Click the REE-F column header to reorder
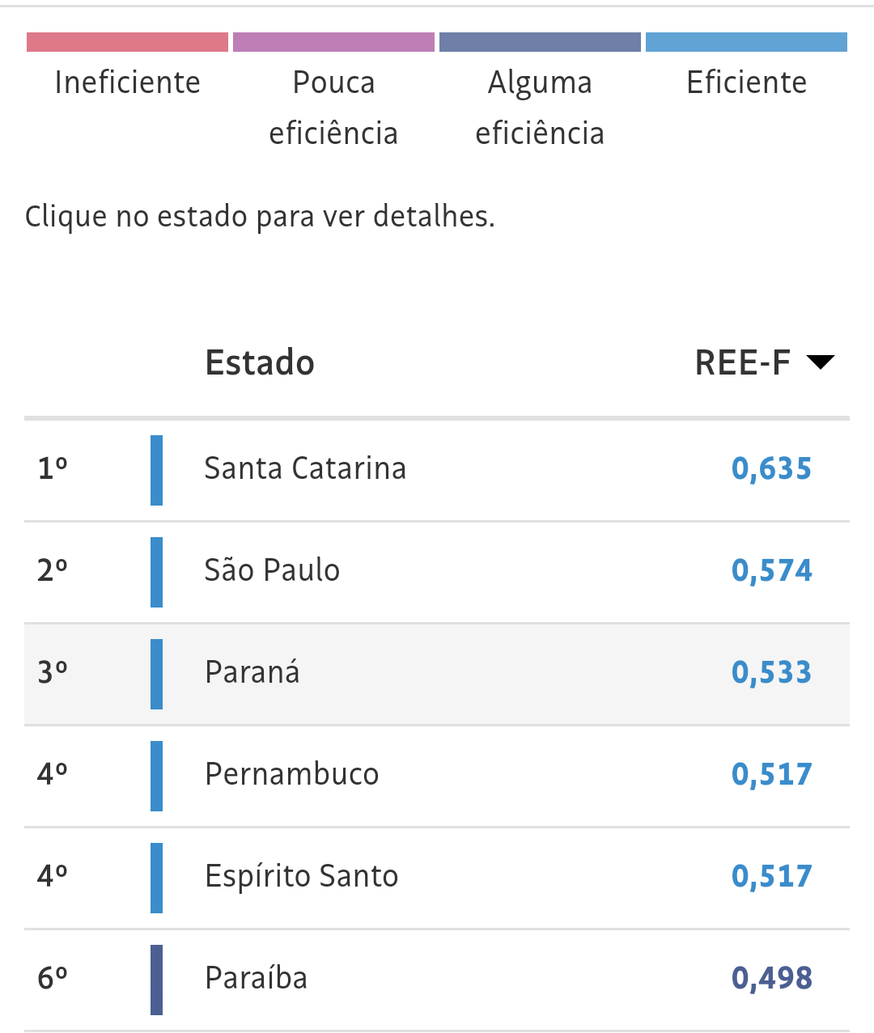Image resolution: width=874 pixels, height=1033 pixels. click(742, 362)
